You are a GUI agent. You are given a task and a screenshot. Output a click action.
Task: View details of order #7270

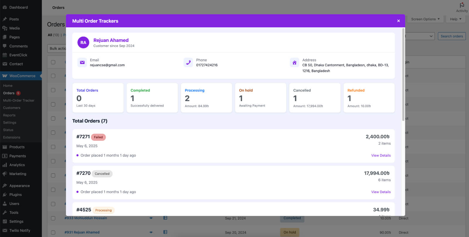pos(381,192)
